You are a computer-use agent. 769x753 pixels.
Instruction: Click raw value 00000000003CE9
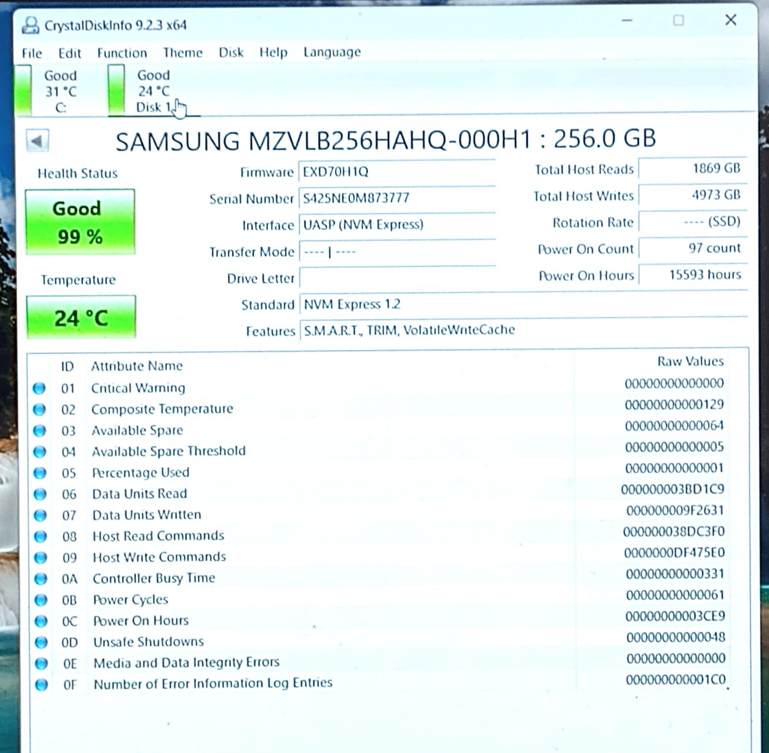pyautogui.click(x=675, y=616)
